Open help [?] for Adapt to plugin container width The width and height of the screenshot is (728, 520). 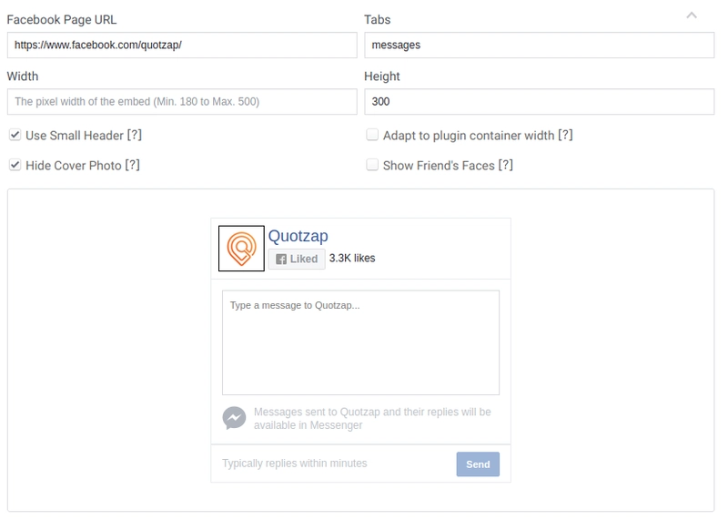565,135
